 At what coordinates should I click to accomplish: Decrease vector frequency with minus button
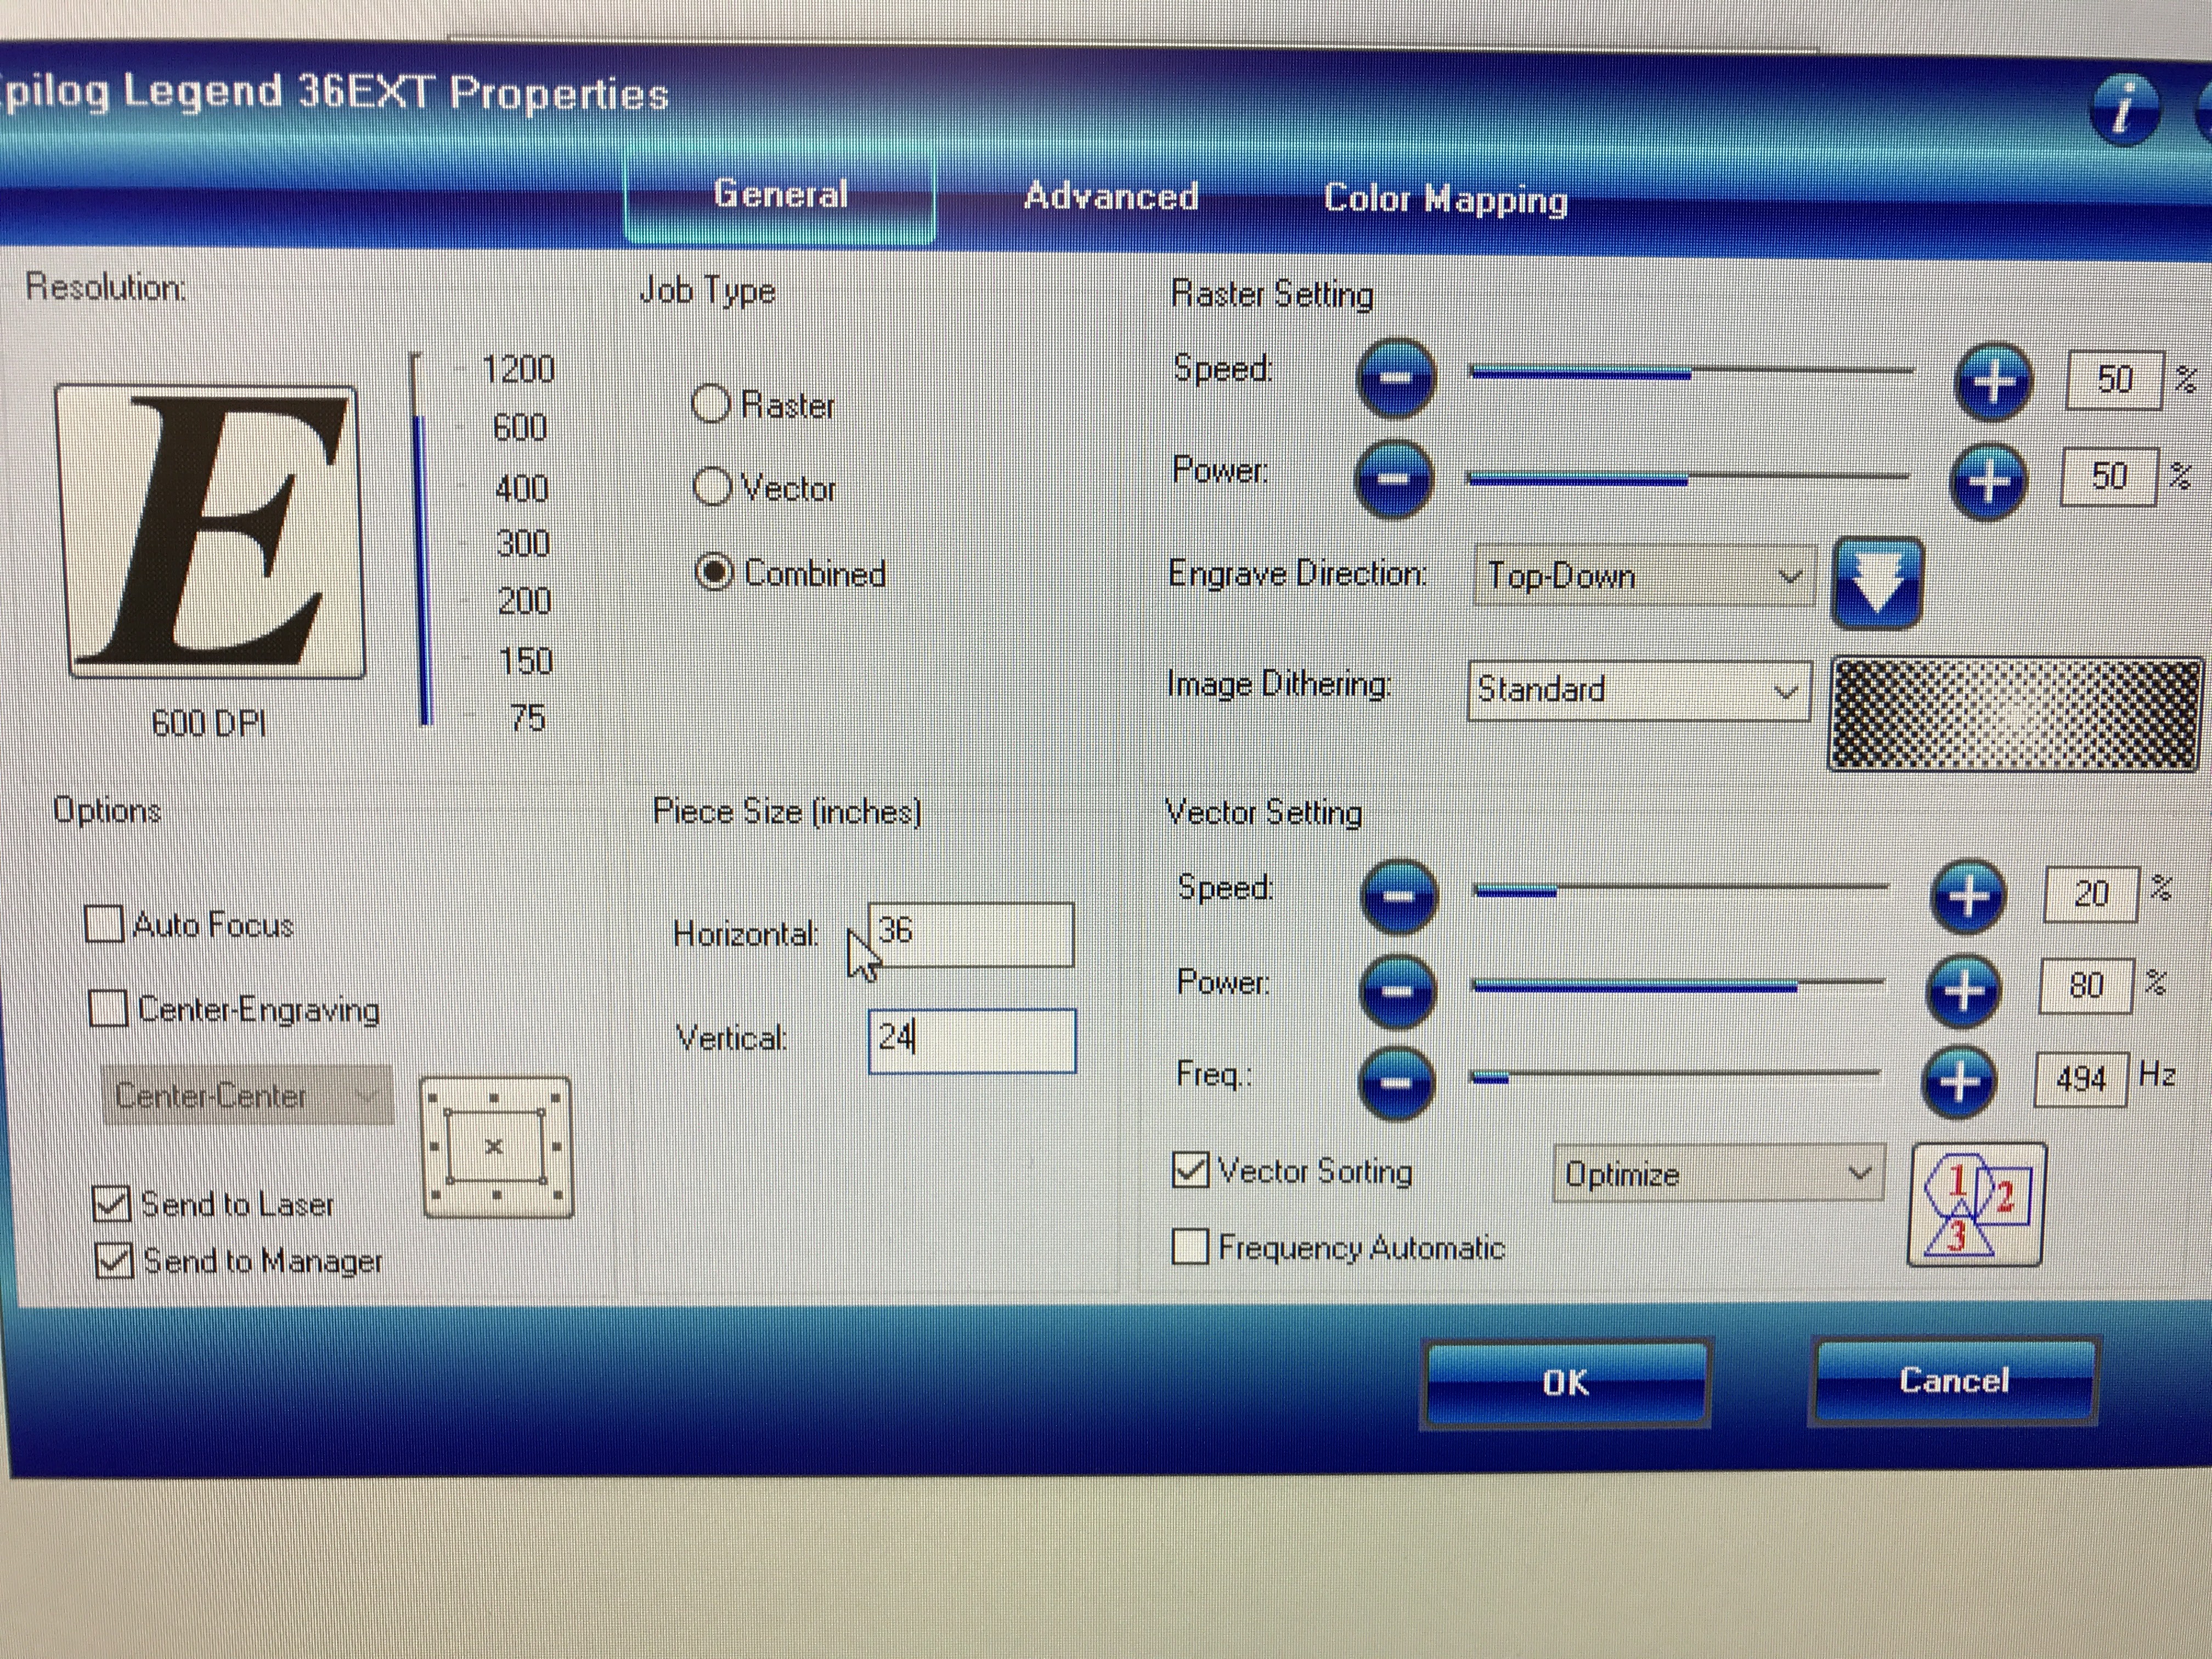click(x=1397, y=1083)
